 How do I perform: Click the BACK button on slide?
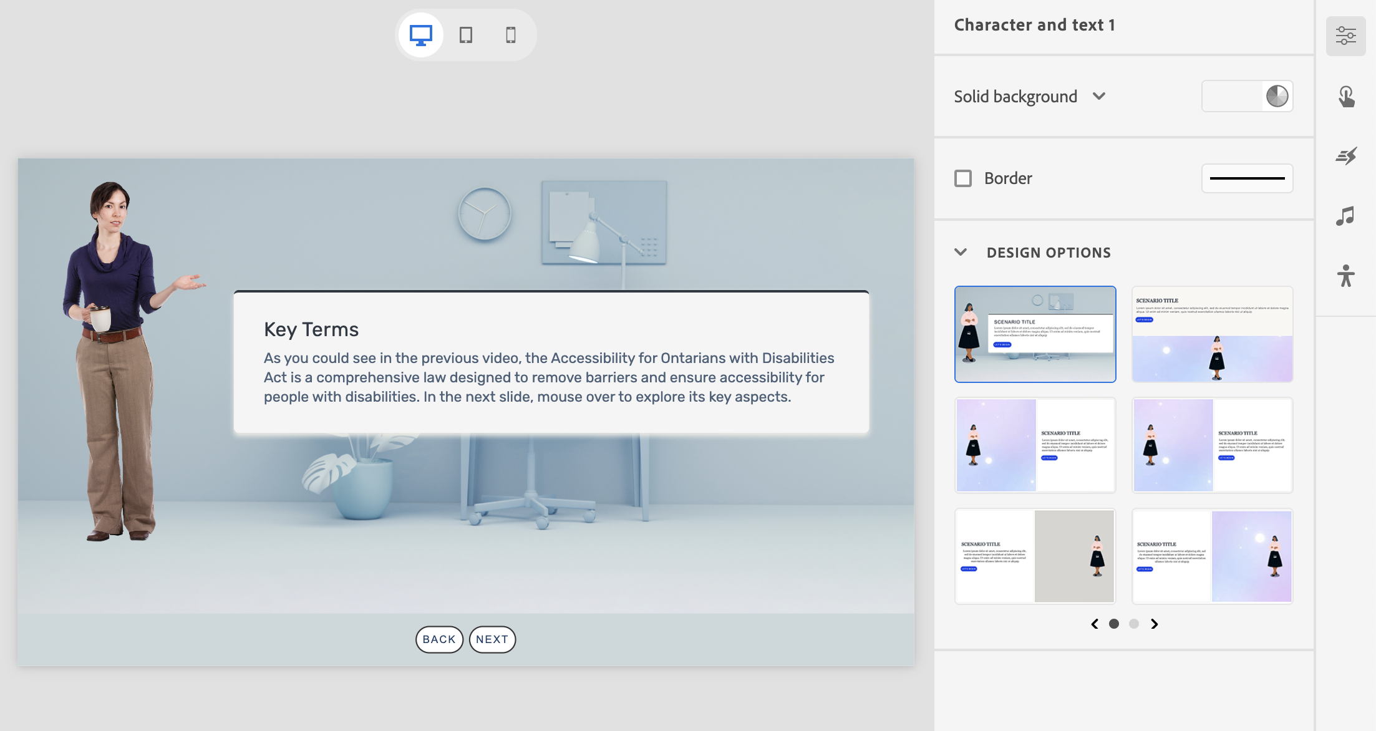click(439, 639)
